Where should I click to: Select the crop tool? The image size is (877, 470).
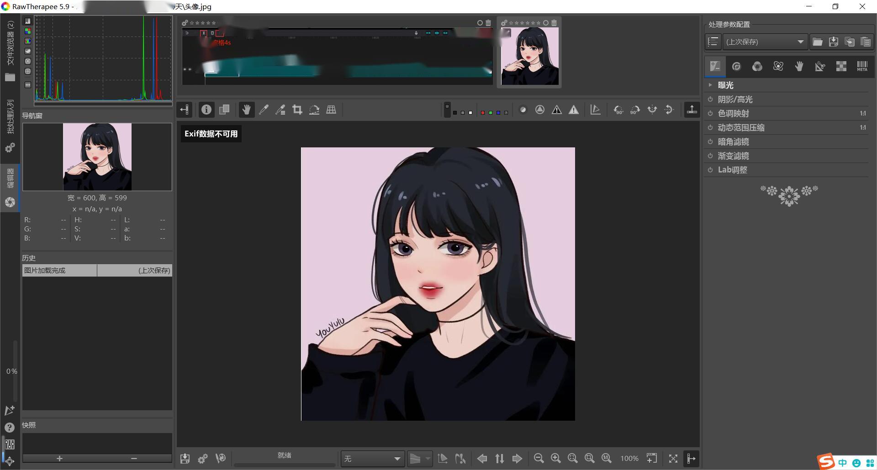pyautogui.click(x=297, y=110)
